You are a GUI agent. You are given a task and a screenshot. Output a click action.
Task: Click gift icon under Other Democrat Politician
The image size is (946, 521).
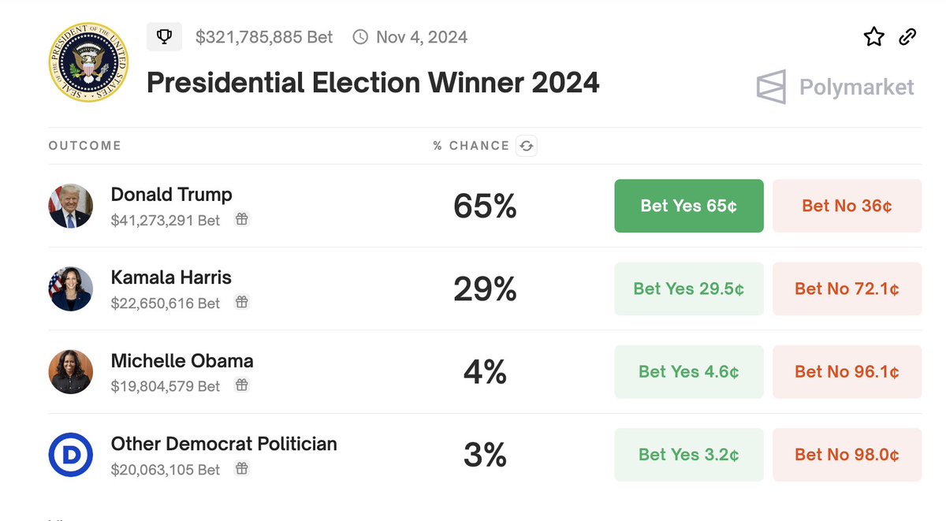[x=242, y=469]
